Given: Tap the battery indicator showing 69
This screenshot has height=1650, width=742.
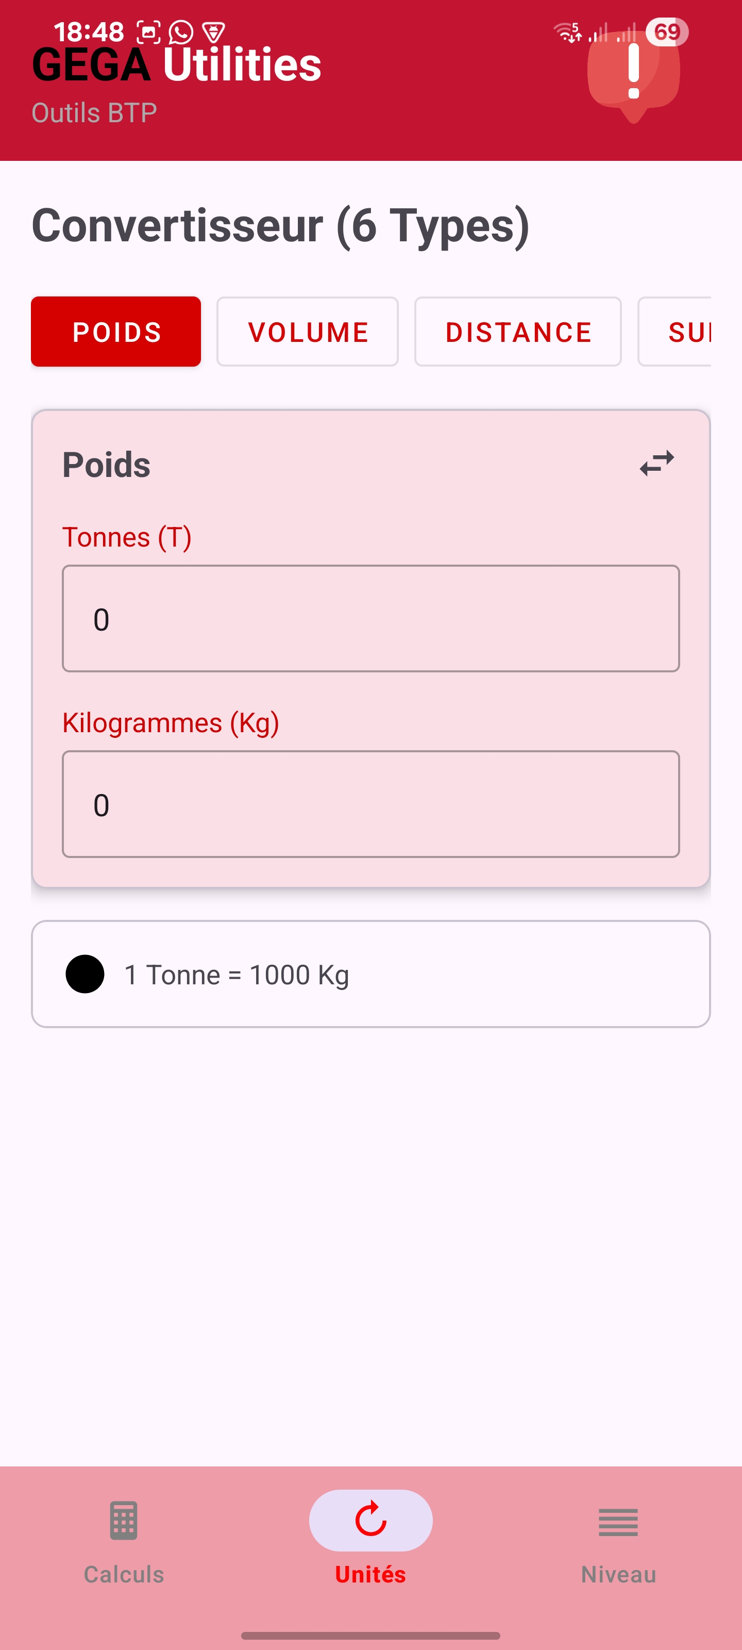Looking at the screenshot, I should click(666, 32).
